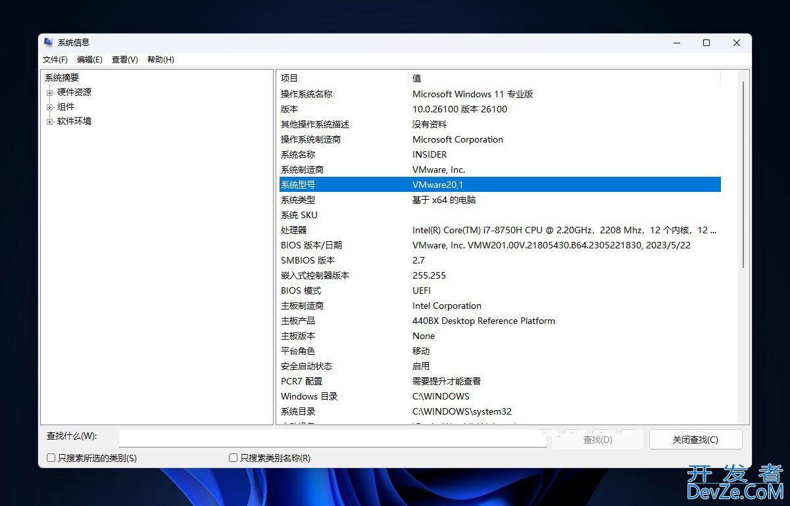This screenshot has height=506, width=790.
Task: Click the value Microsoft Windows 11 专业版
Action: pyautogui.click(x=472, y=94)
